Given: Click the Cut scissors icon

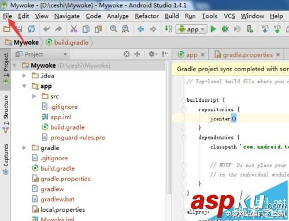Looking at the screenshot, I should [x=73, y=29].
